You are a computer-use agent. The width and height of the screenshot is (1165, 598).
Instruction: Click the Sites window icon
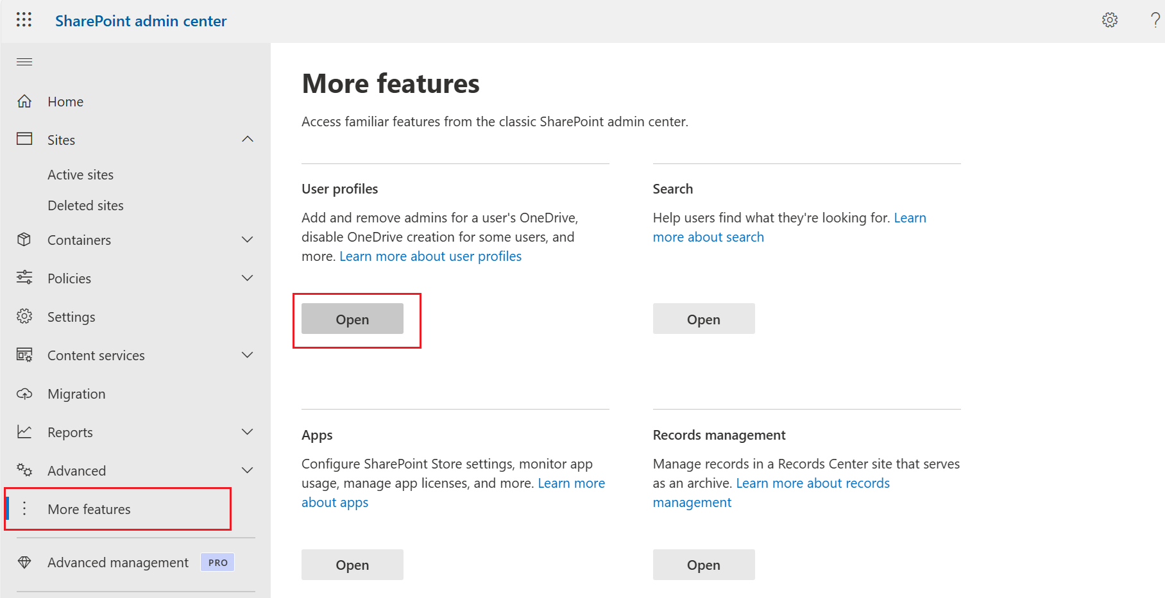pos(24,139)
